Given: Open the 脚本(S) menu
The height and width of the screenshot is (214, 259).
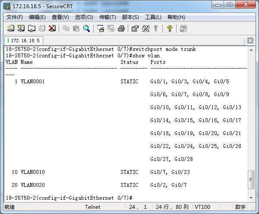Looking at the screenshot, I should click(130, 17).
